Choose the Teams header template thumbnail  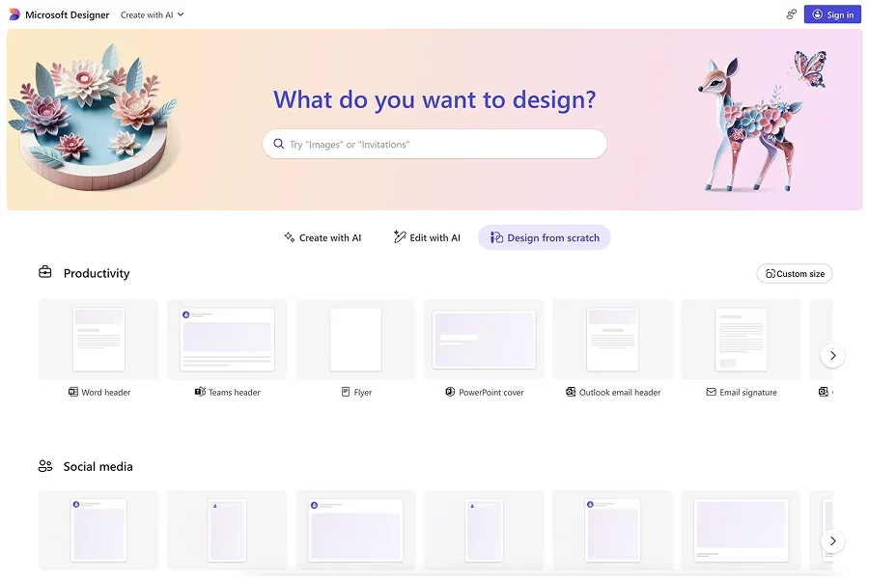click(227, 340)
